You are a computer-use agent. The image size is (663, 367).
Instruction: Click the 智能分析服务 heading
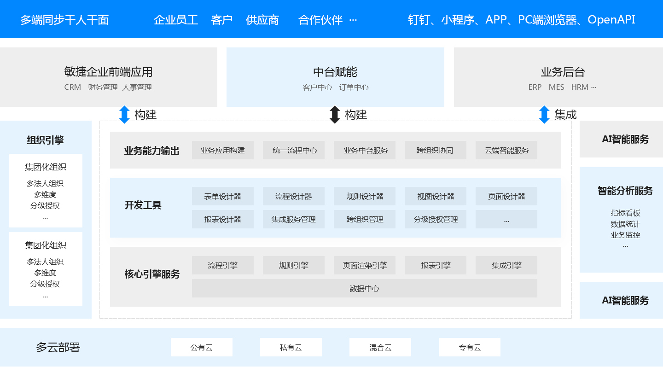[x=625, y=191]
